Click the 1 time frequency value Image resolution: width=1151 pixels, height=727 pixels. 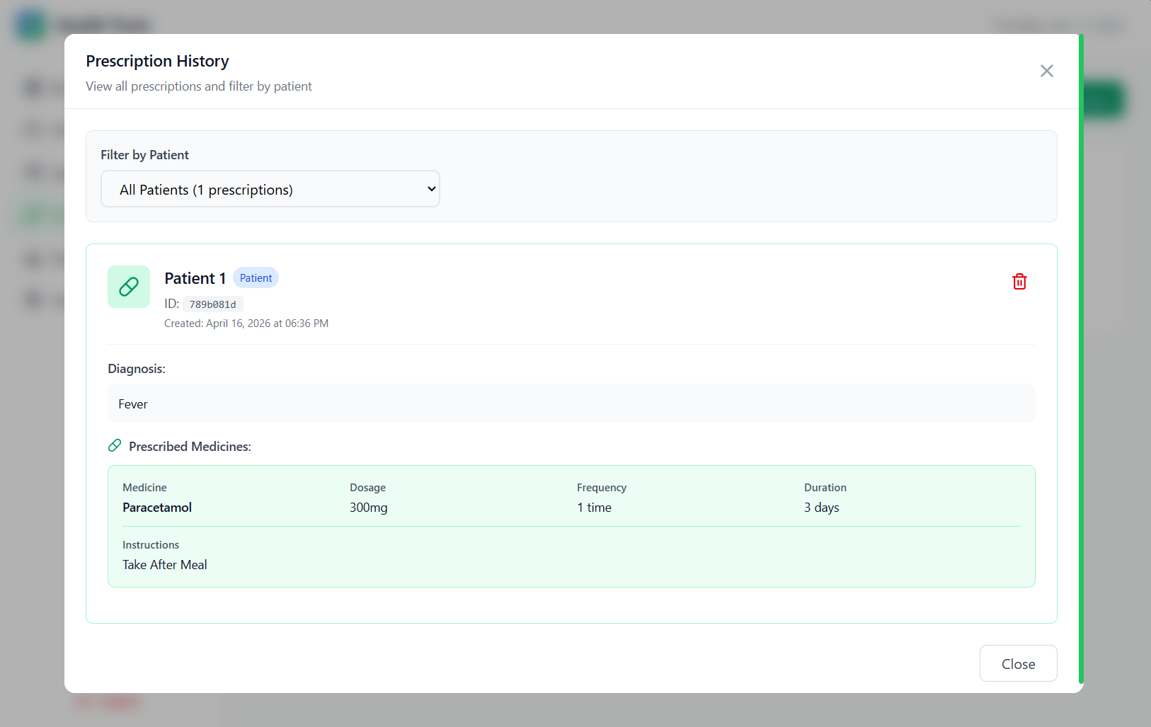click(x=594, y=508)
